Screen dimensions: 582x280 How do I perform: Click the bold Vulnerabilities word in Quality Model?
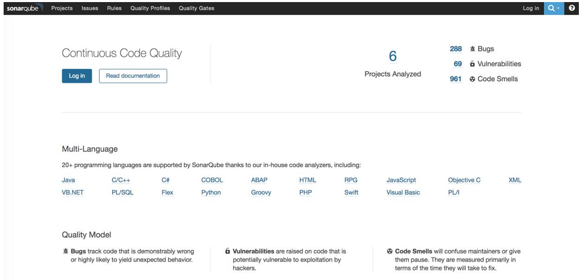pyautogui.click(x=253, y=251)
